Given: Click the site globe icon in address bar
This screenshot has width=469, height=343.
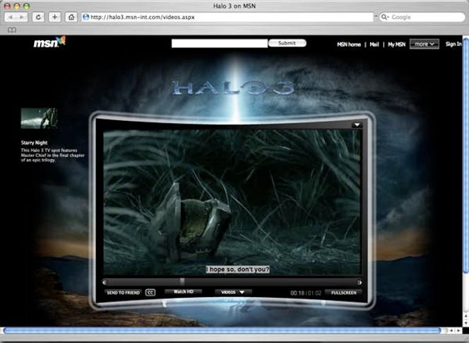Looking at the screenshot, I should pyautogui.click(x=86, y=17).
